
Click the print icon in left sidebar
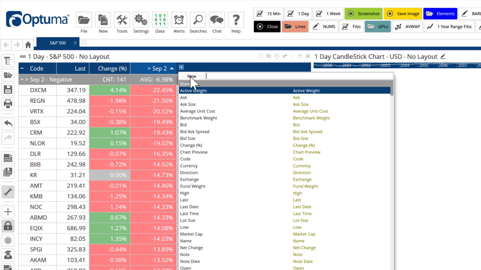coord(8,104)
